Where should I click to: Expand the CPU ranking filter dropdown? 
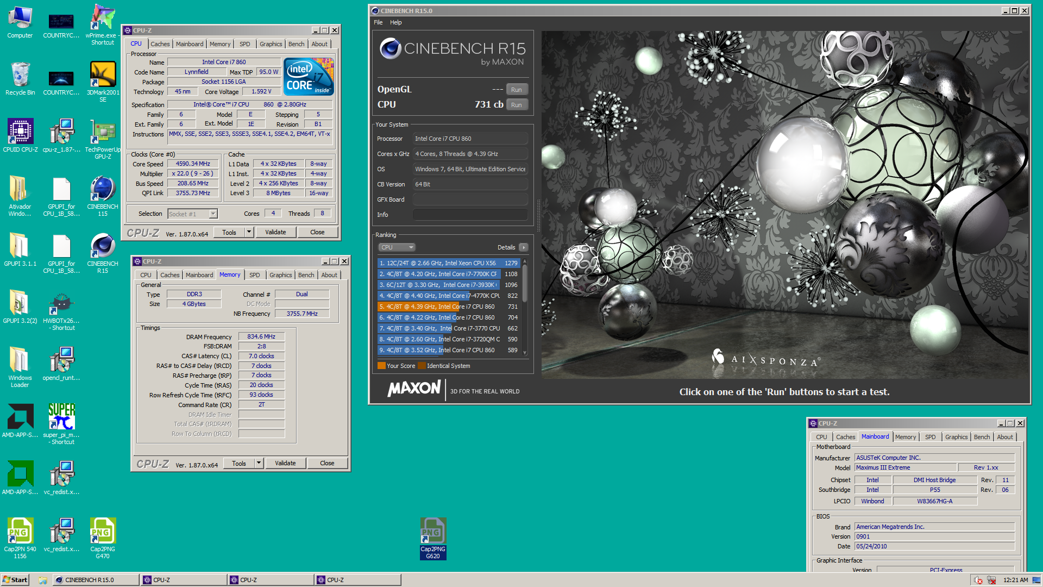point(397,247)
